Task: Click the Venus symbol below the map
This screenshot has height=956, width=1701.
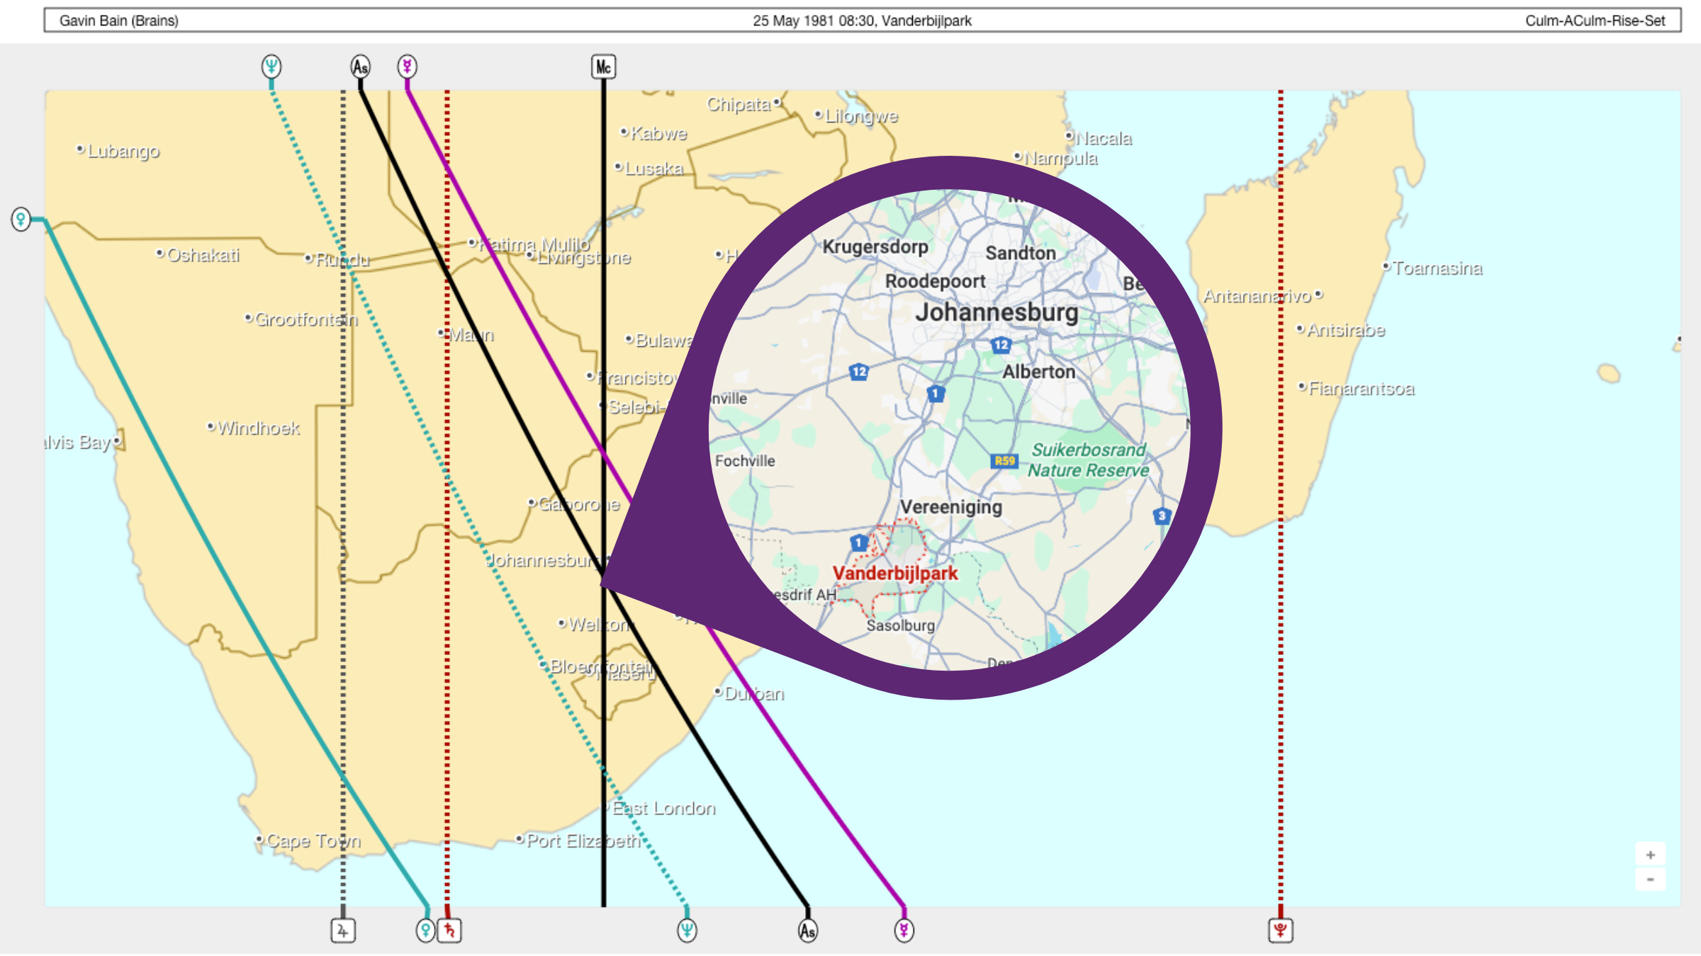Action: (425, 931)
